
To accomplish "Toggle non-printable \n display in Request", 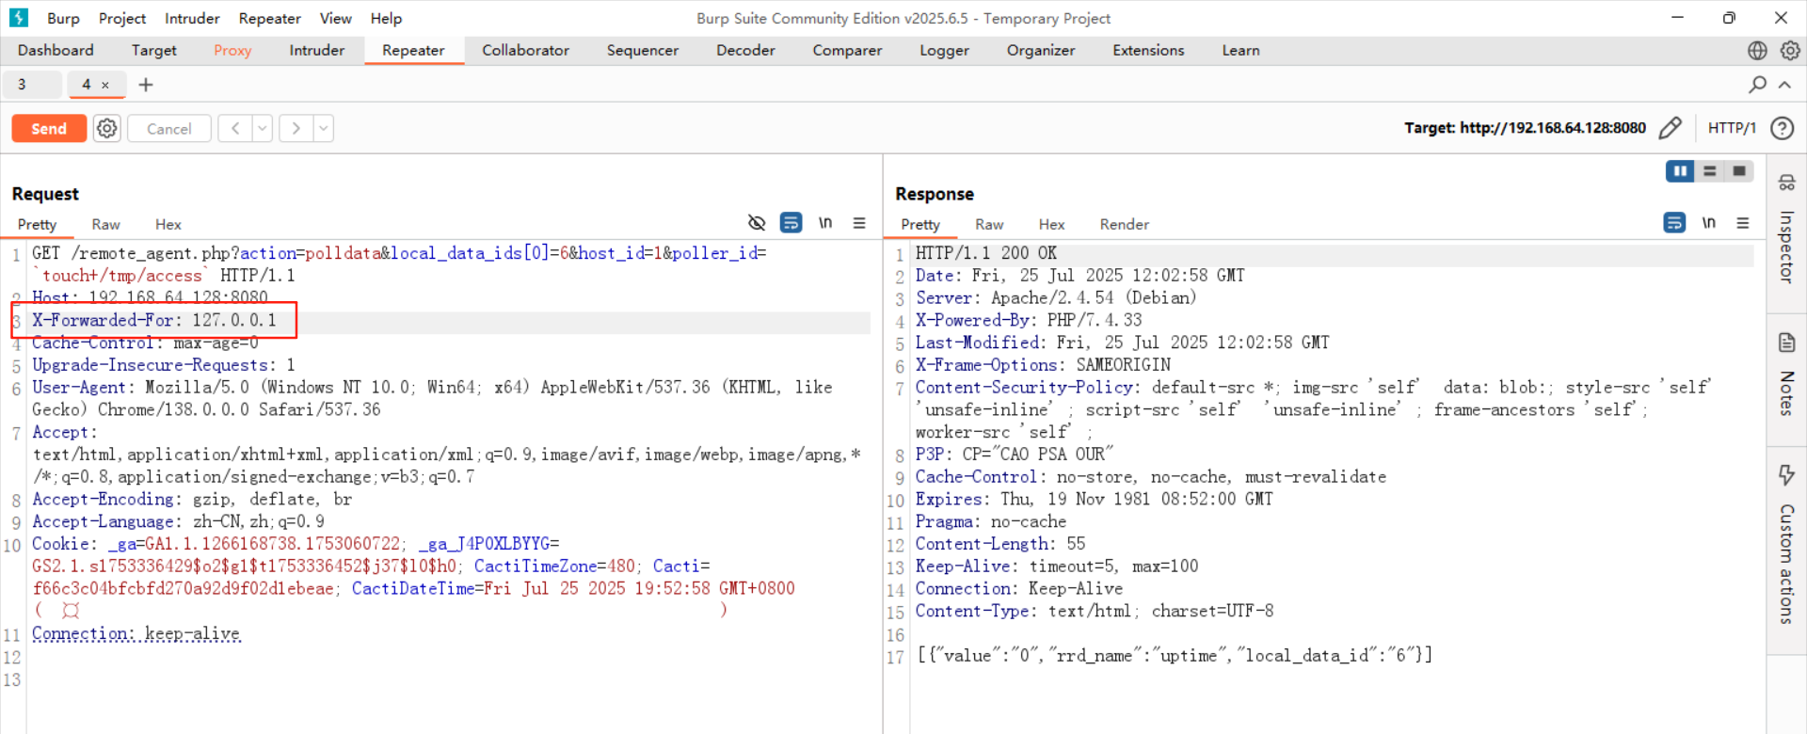I will pyautogui.click(x=825, y=223).
